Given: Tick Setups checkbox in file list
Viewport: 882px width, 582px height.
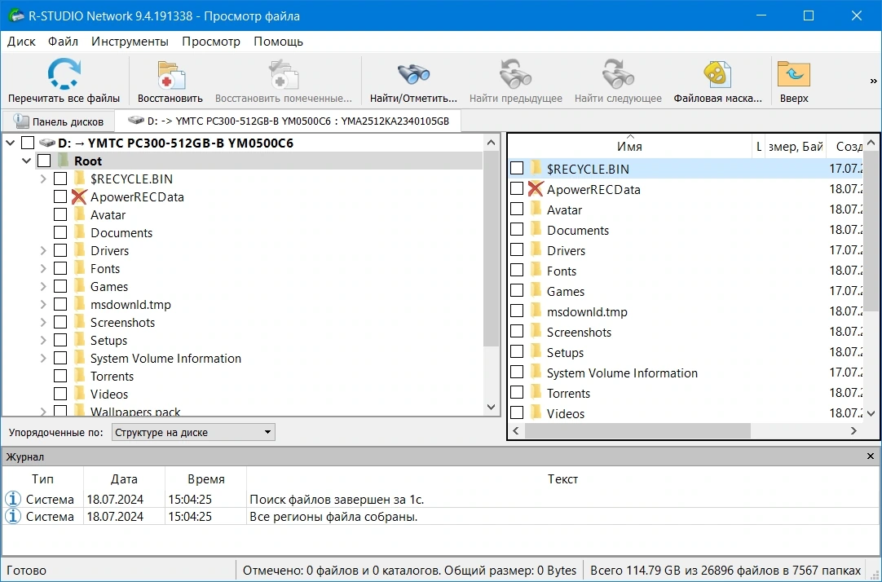Looking at the screenshot, I should 516,352.
